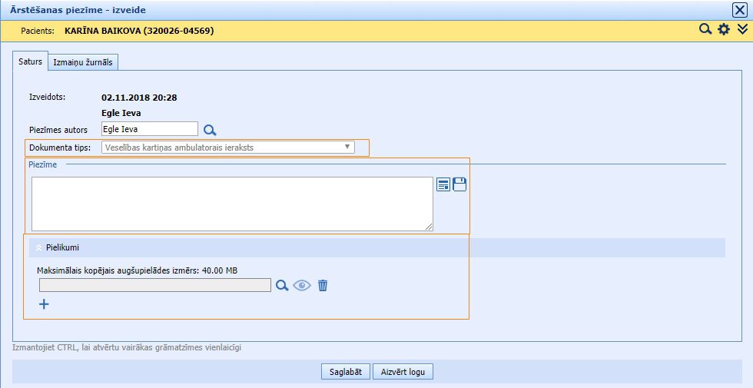Collapse the Pielikumi section
The height and width of the screenshot is (388, 753).
pyautogui.click(x=39, y=247)
